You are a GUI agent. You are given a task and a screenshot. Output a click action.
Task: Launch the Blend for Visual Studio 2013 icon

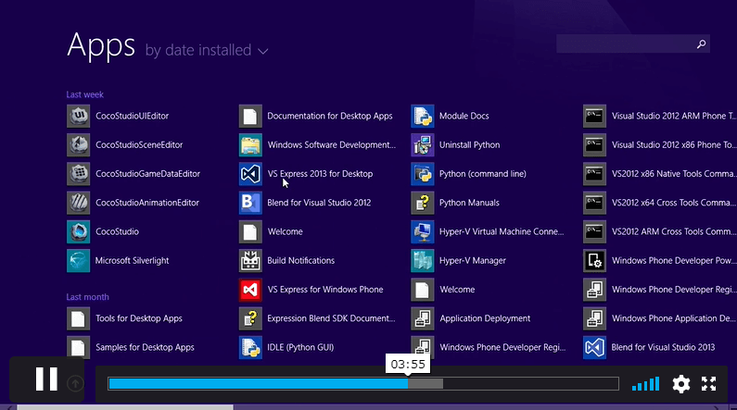tap(594, 348)
